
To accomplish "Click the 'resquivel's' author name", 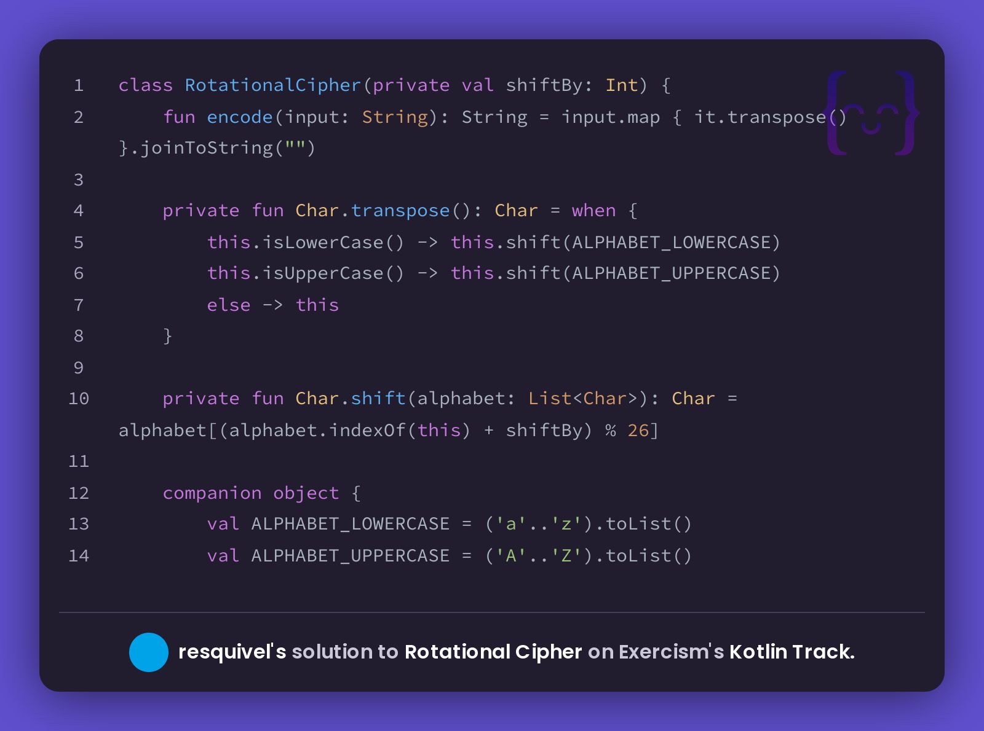I will (x=232, y=652).
